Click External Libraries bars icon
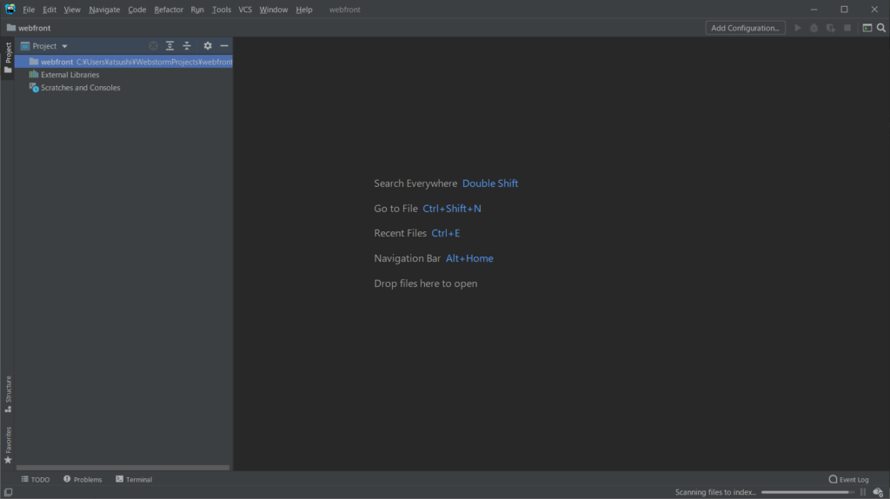The width and height of the screenshot is (890, 499). (34, 75)
